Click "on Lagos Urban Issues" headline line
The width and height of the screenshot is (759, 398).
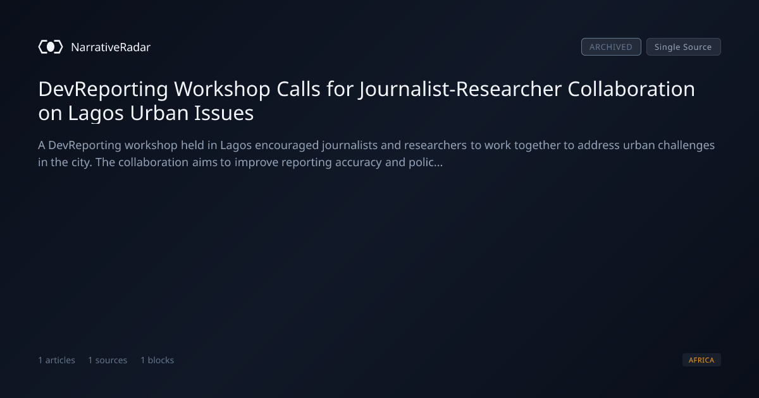[x=146, y=113]
